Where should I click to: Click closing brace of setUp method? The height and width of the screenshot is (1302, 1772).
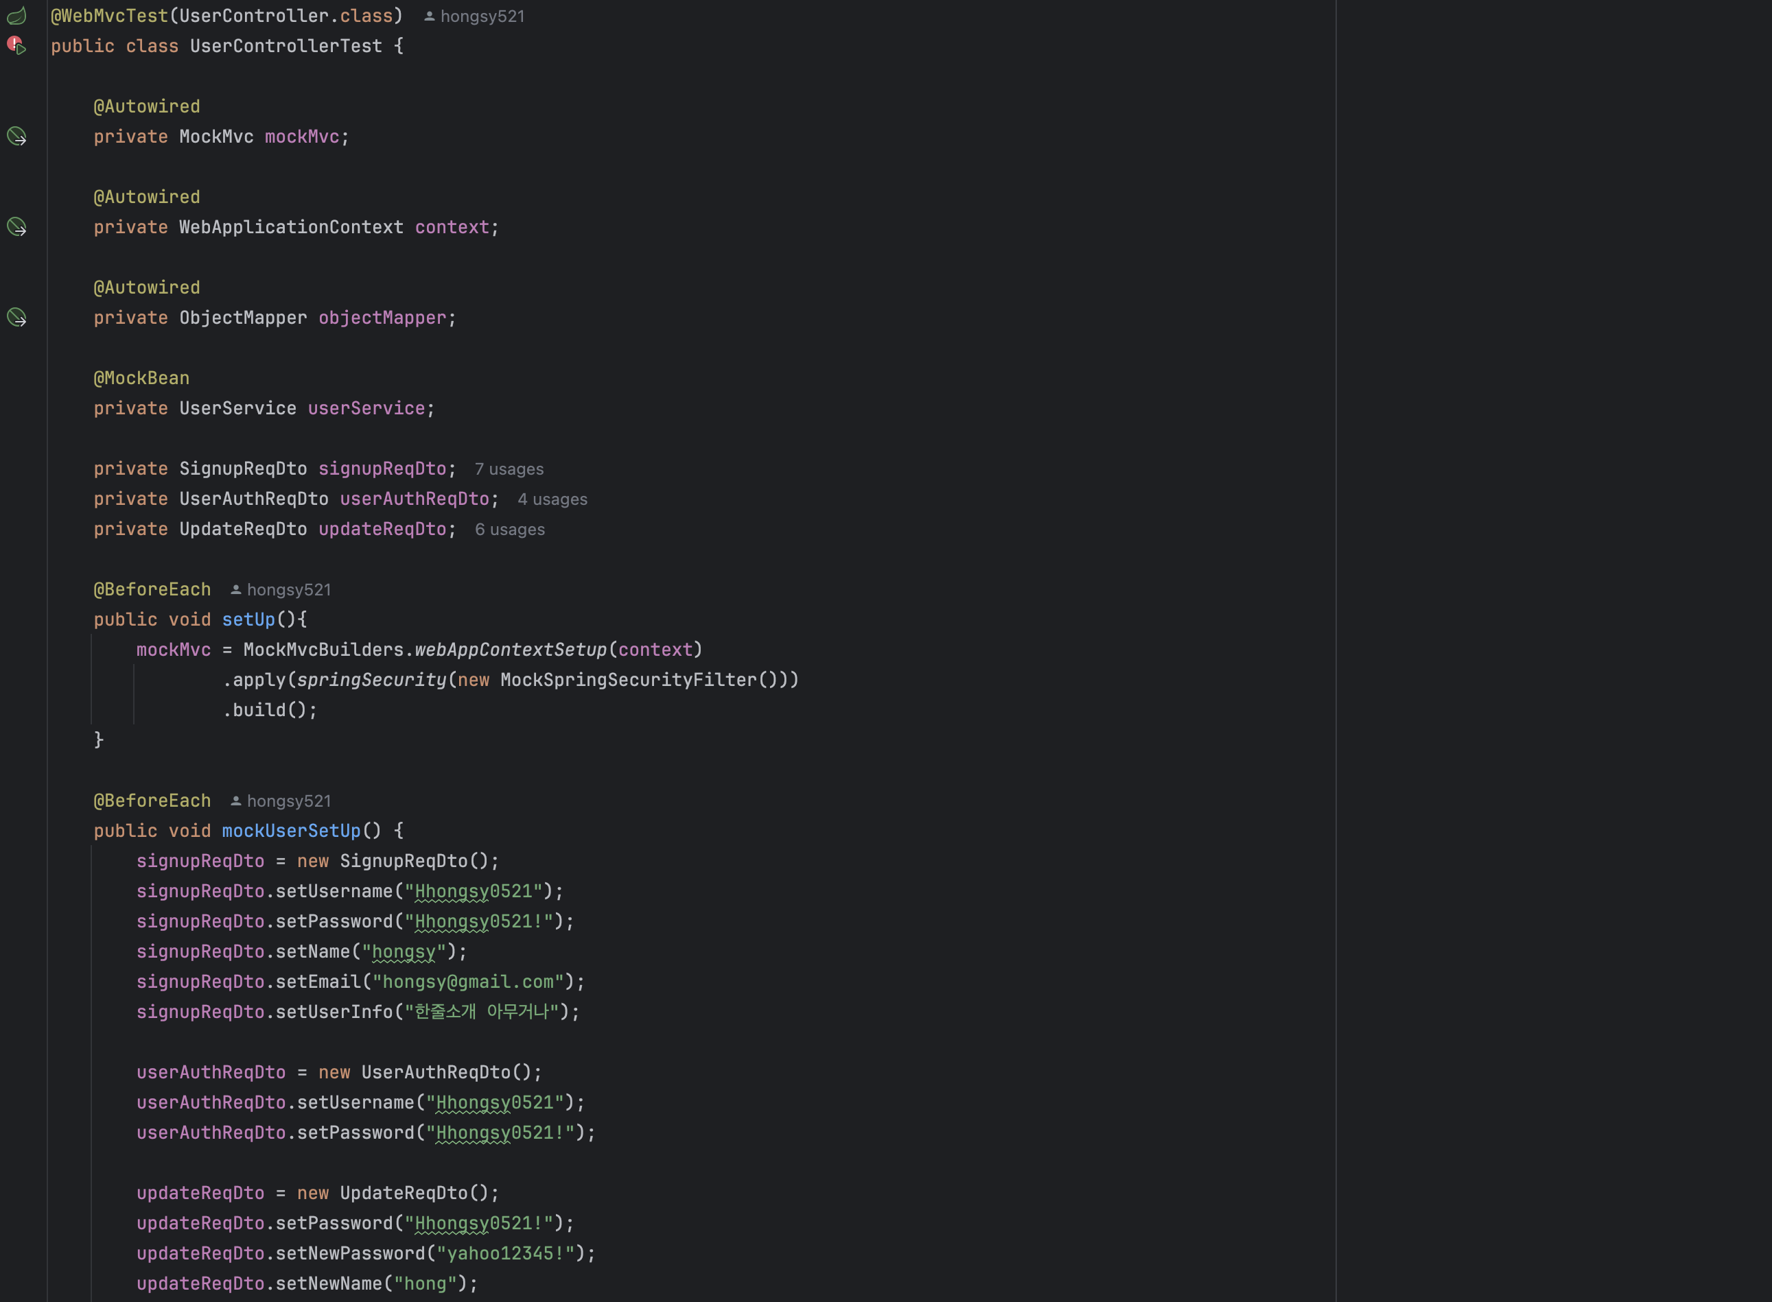pos(99,740)
